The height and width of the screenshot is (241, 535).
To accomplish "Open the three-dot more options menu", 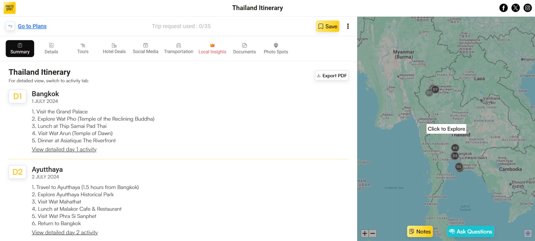I will 348,26.
